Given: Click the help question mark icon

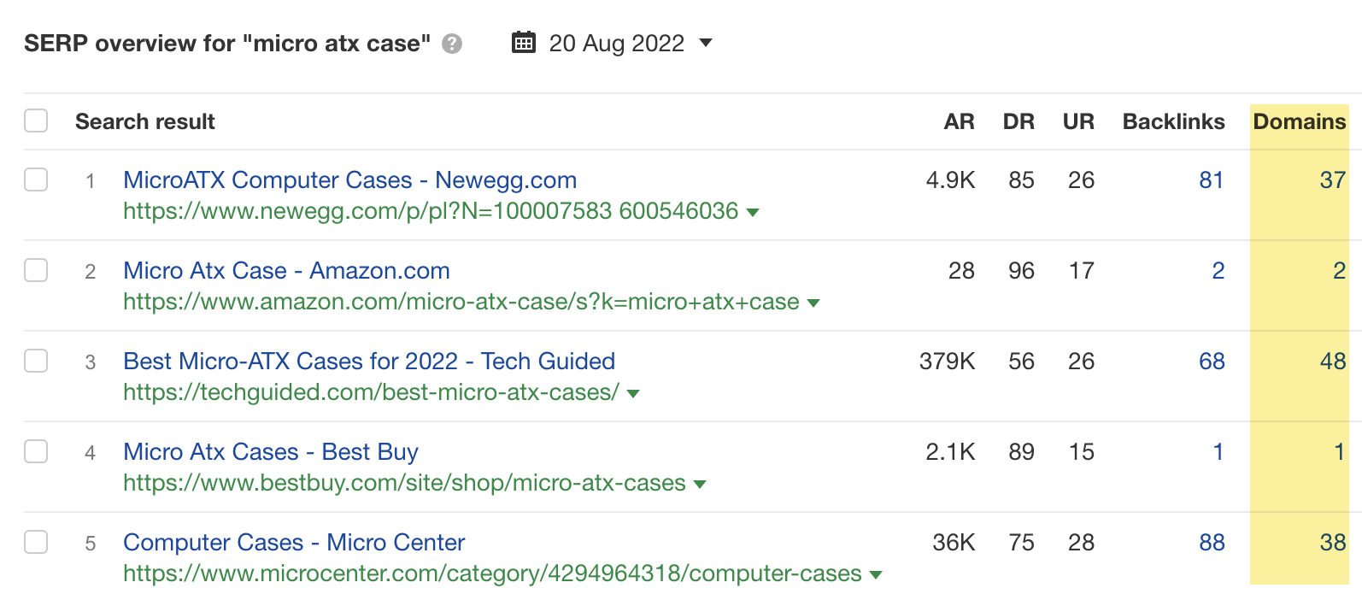Looking at the screenshot, I should (451, 42).
